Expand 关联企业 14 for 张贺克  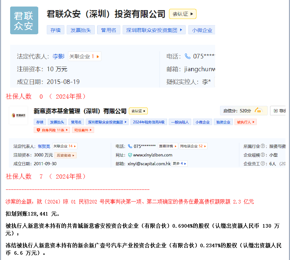coord(65,146)
